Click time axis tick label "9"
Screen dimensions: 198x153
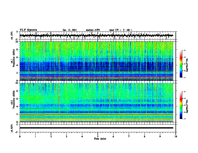[160, 136]
